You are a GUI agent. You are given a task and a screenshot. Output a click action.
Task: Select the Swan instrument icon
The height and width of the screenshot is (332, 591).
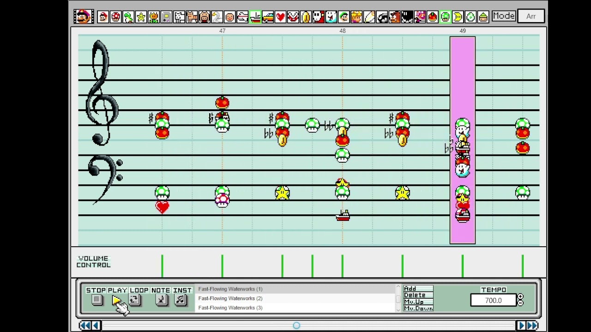(x=217, y=17)
